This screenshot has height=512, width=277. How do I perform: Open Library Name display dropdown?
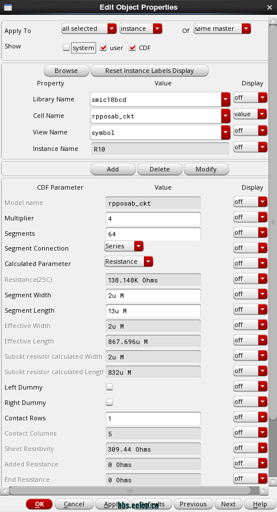pos(250,97)
